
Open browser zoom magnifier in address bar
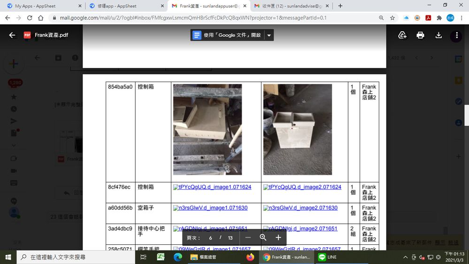381,18
